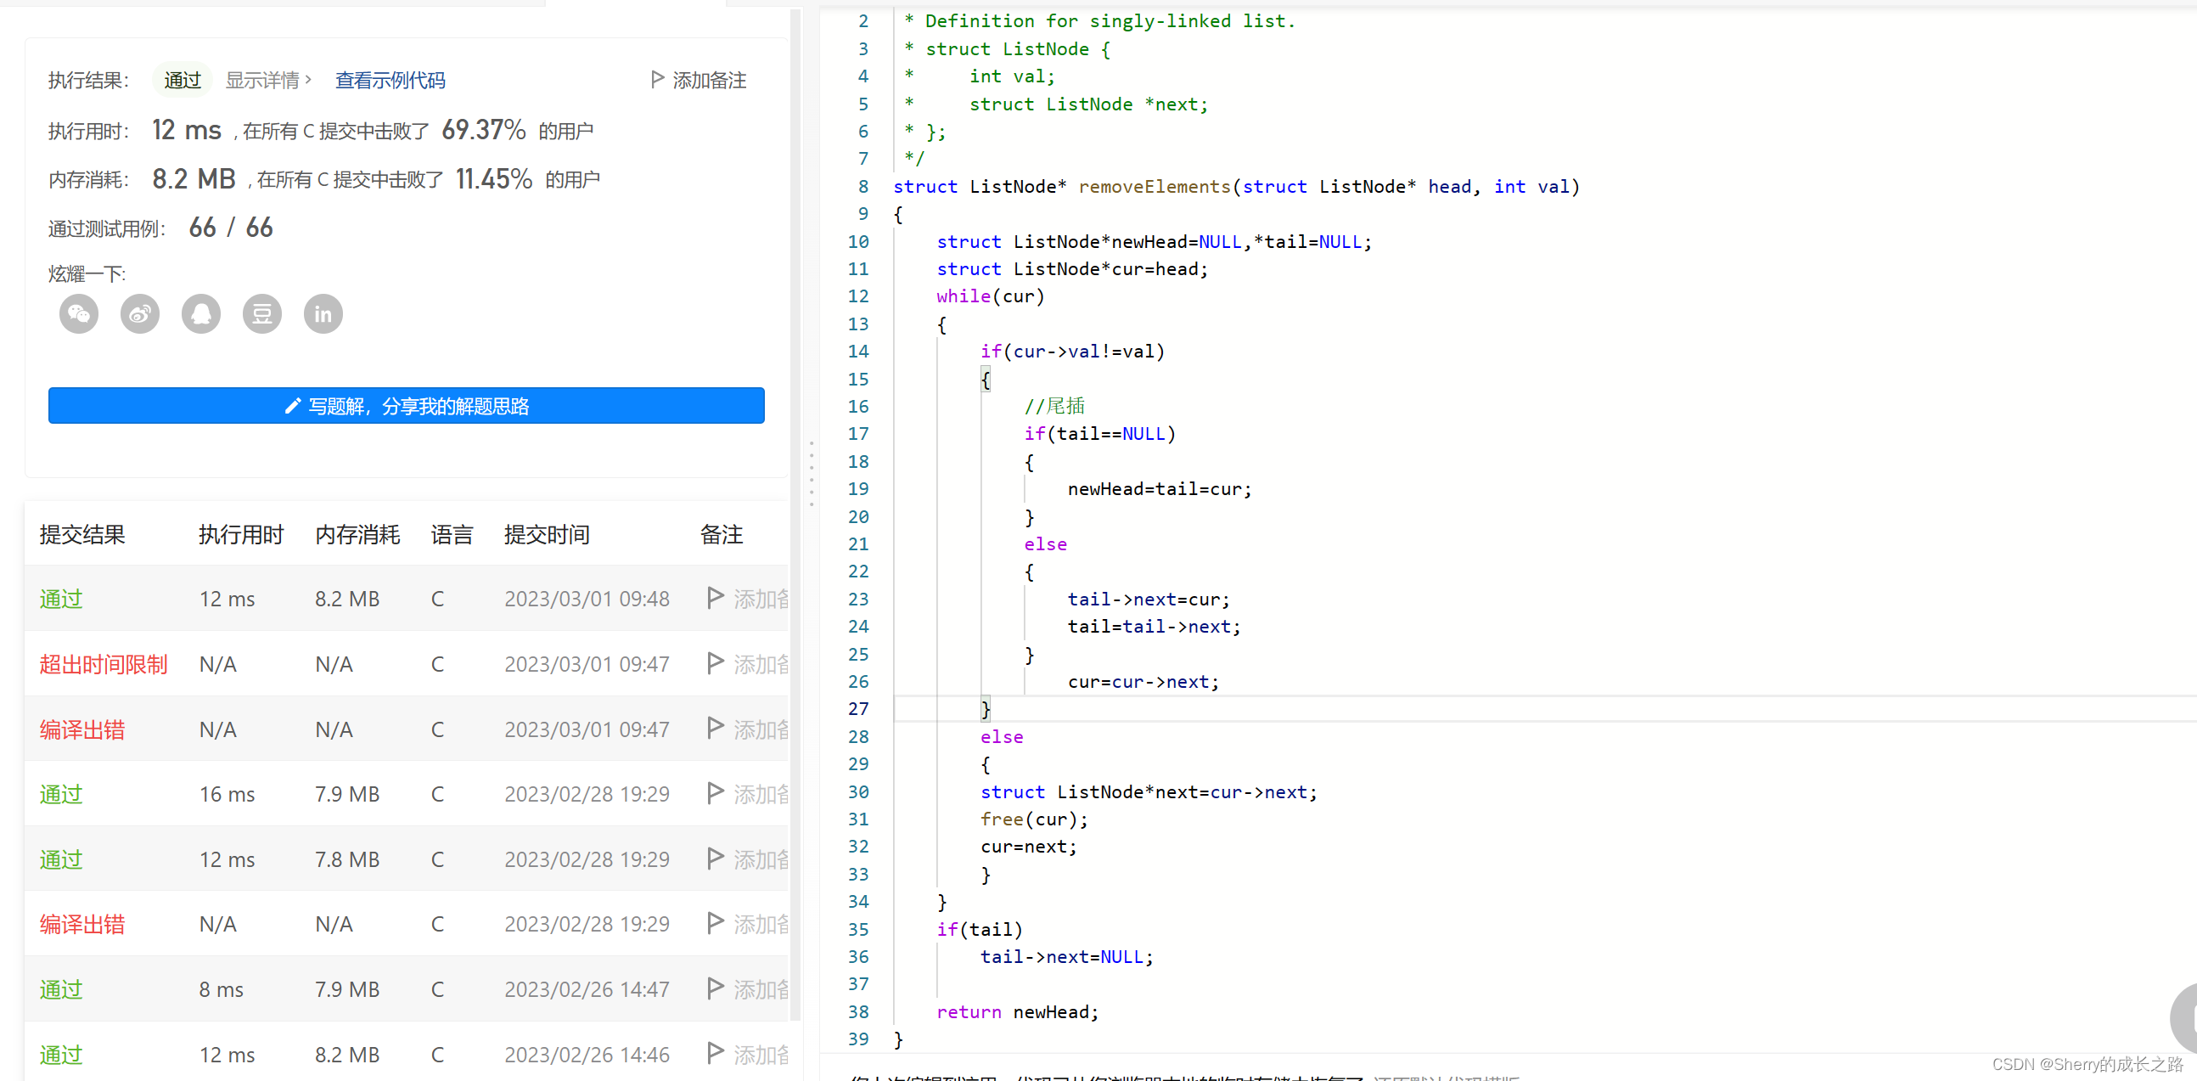Click 语言 column header
This screenshot has width=2197, height=1081.
(x=451, y=534)
